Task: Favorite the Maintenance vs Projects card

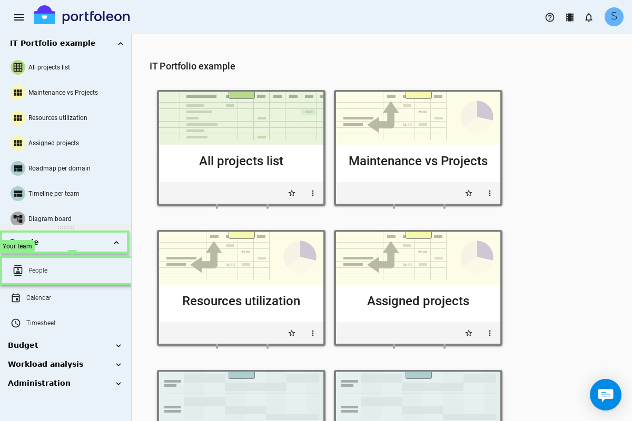Action: (x=469, y=193)
